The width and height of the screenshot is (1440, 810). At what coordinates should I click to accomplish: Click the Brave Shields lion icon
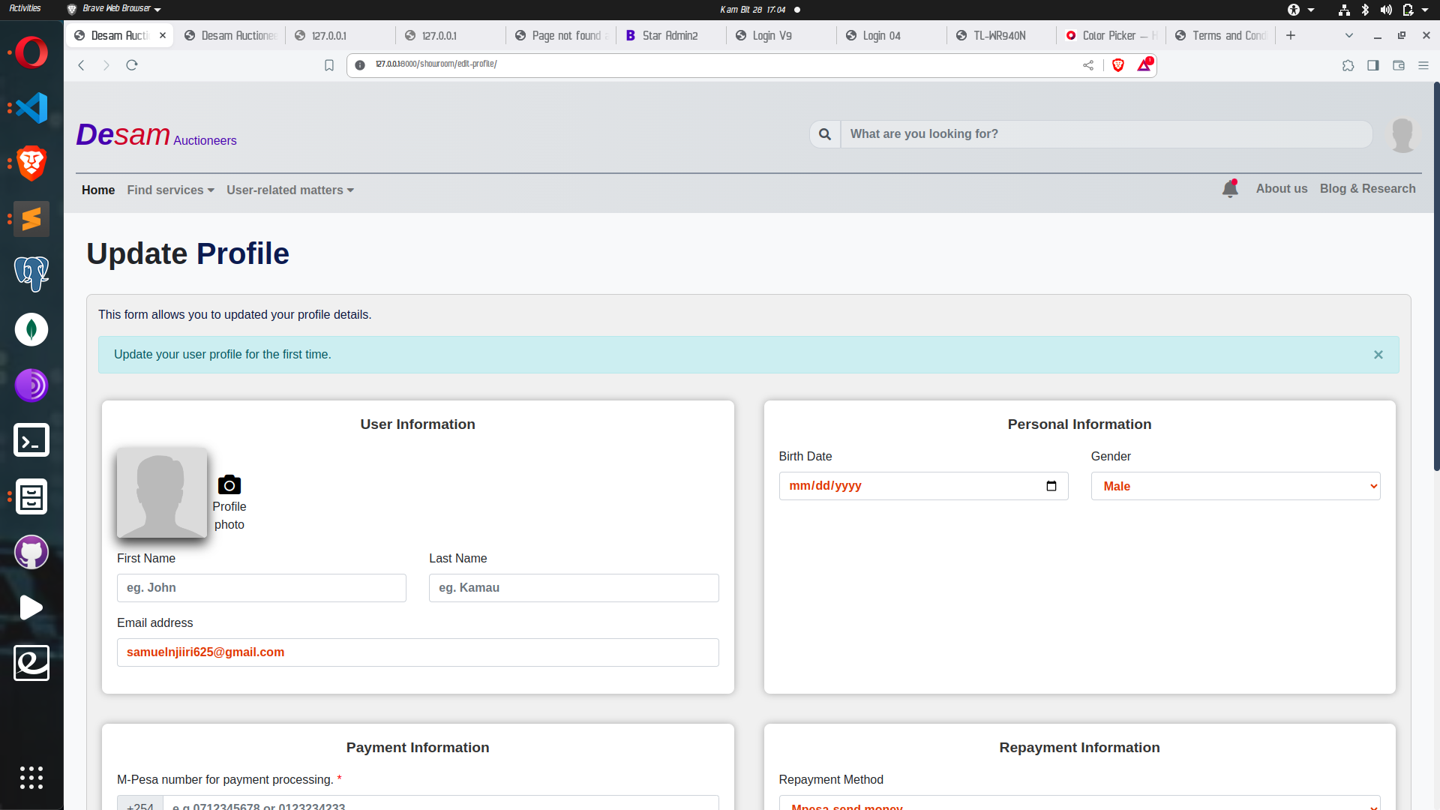[1117, 65]
